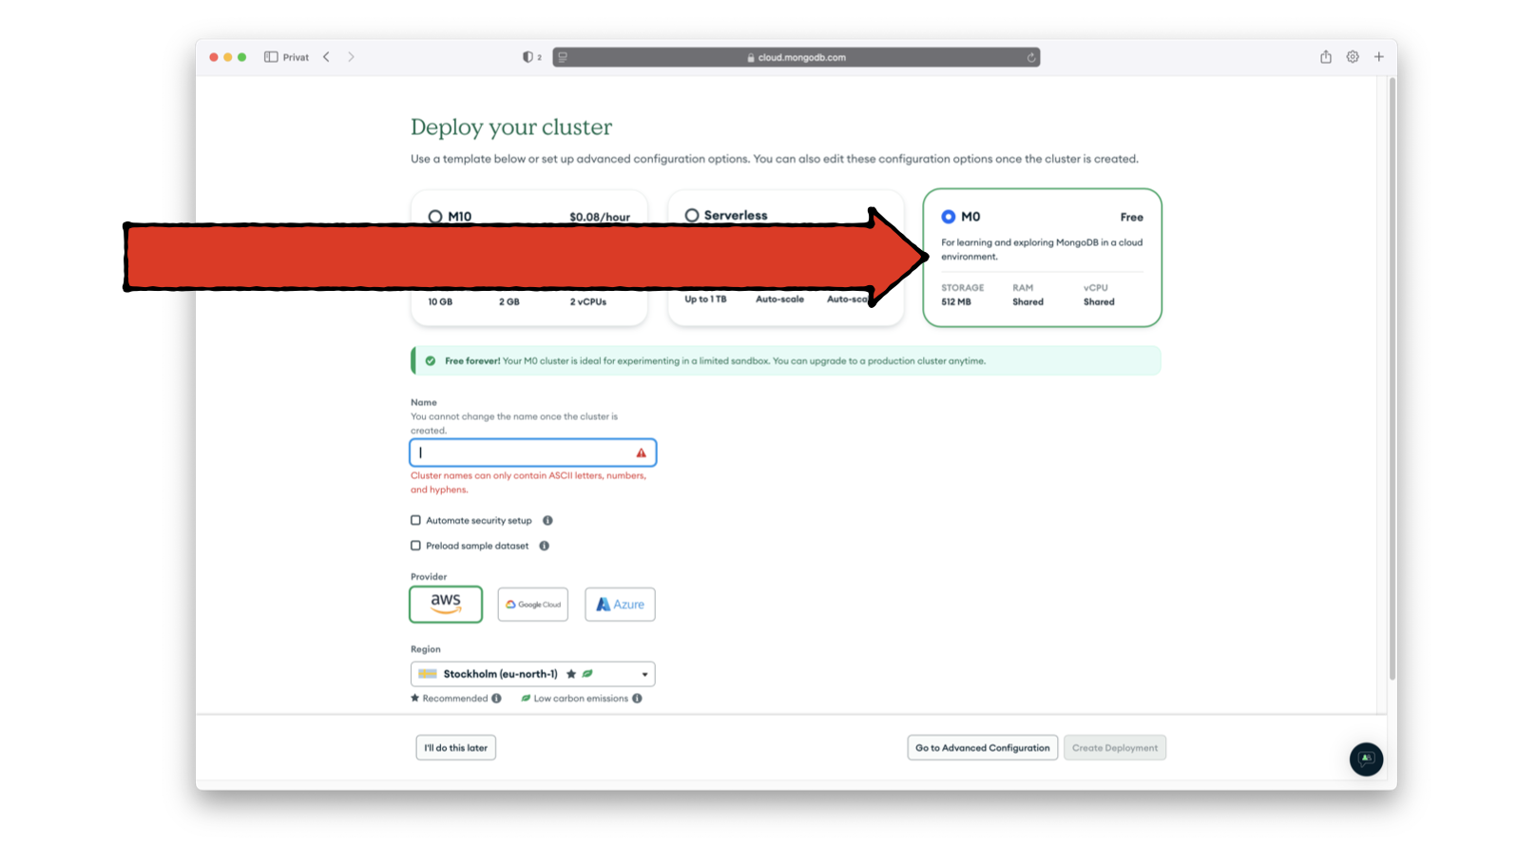This screenshot has height=847, width=1517.
Task: Go forward with the Safari forward arrow
Action: [351, 57]
